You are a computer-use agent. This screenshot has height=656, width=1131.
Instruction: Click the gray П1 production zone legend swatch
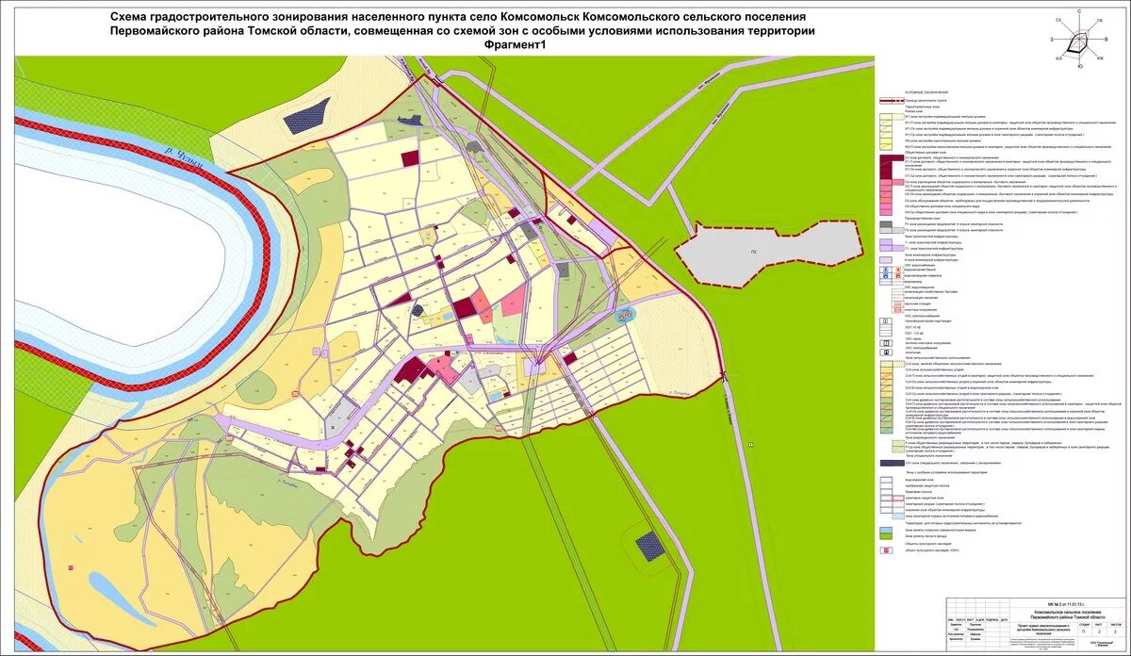(886, 224)
